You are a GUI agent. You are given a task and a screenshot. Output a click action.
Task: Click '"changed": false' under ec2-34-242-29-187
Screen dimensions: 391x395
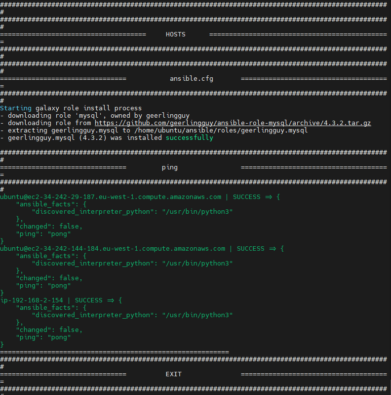pyautogui.click(x=49, y=227)
